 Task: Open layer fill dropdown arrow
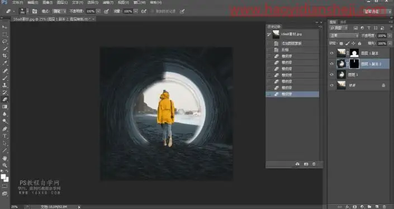pyautogui.click(x=390, y=43)
